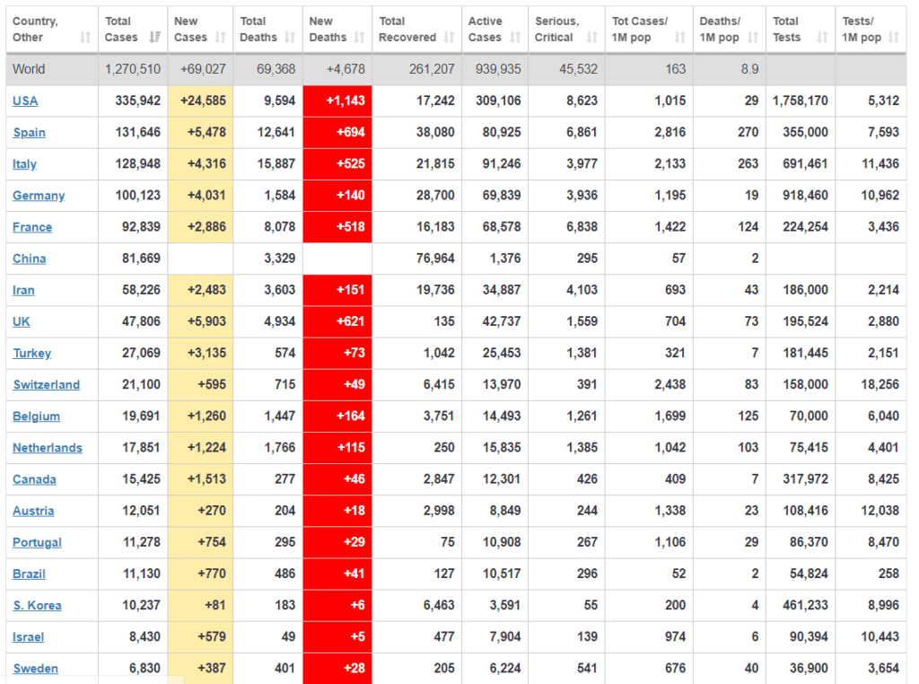
Task: Select France new deaths cell +518
Action: pos(337,227)
